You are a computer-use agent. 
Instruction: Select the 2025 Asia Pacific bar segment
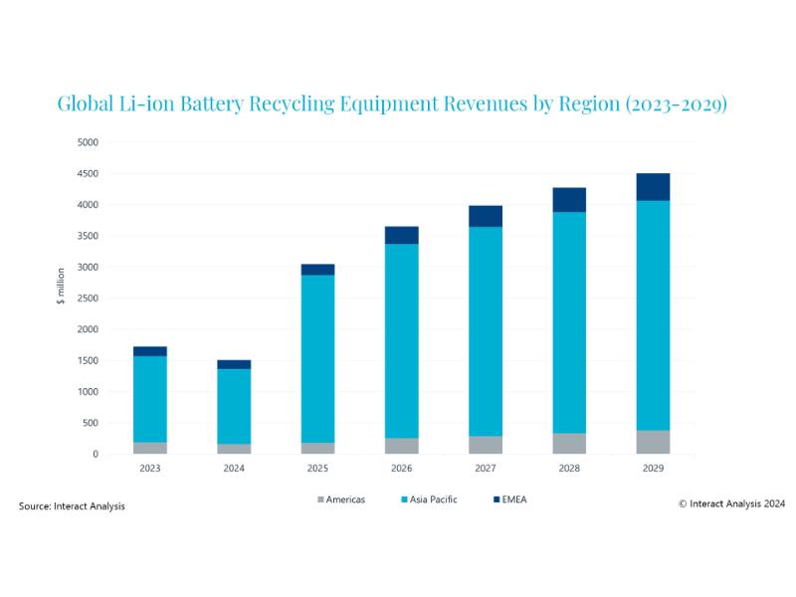point(317,358)
